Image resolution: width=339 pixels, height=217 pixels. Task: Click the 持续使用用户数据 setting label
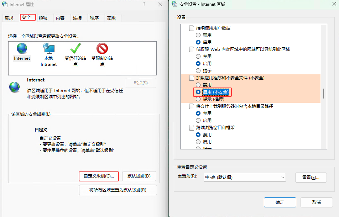(213, 28)
